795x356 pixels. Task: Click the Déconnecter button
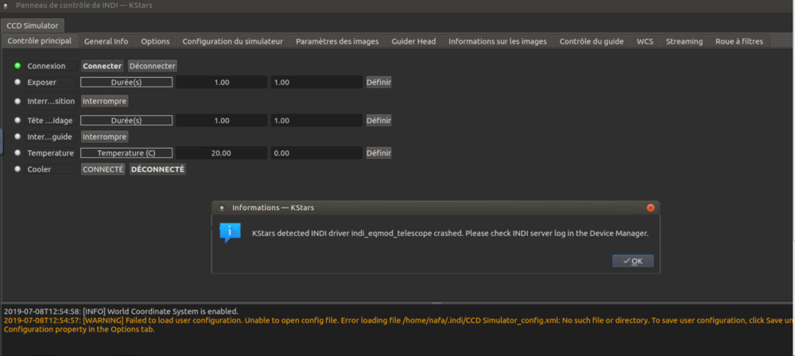[x=153, y=66]
